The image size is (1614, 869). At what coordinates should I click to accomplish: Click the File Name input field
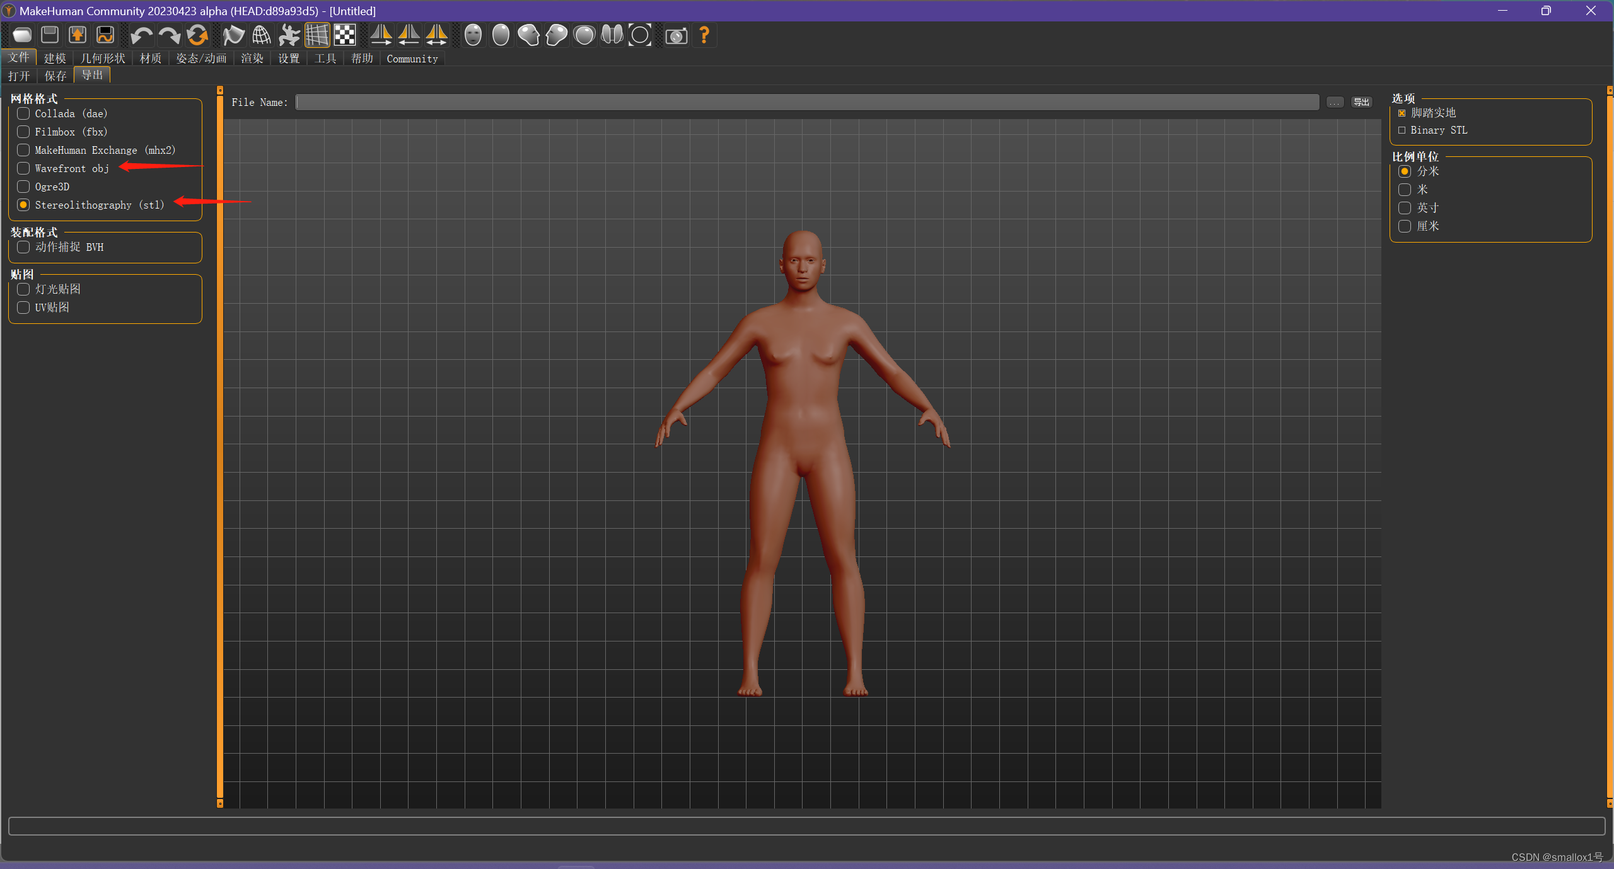click(x=807, y=102)
